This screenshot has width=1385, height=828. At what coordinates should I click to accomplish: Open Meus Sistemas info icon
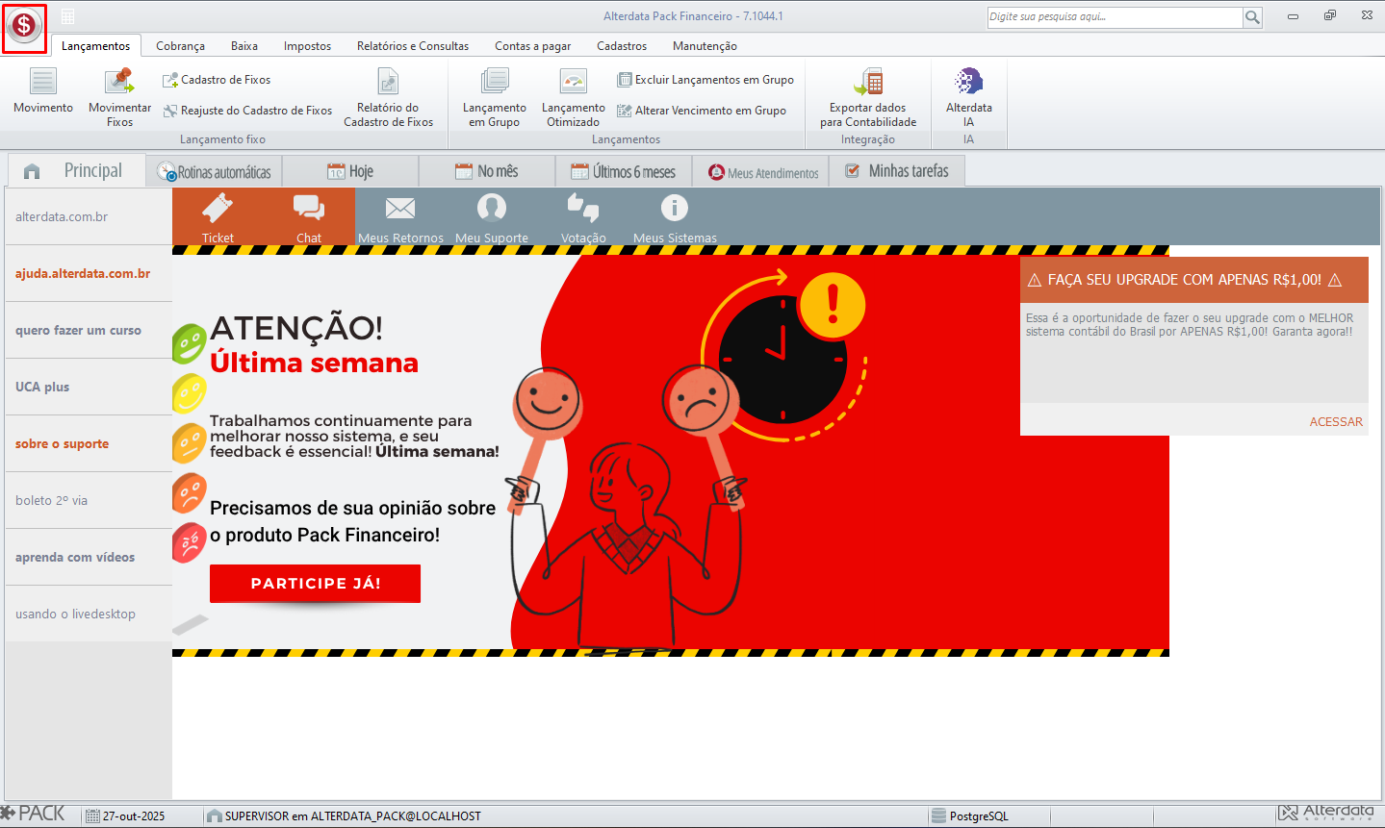pos(675,217)
